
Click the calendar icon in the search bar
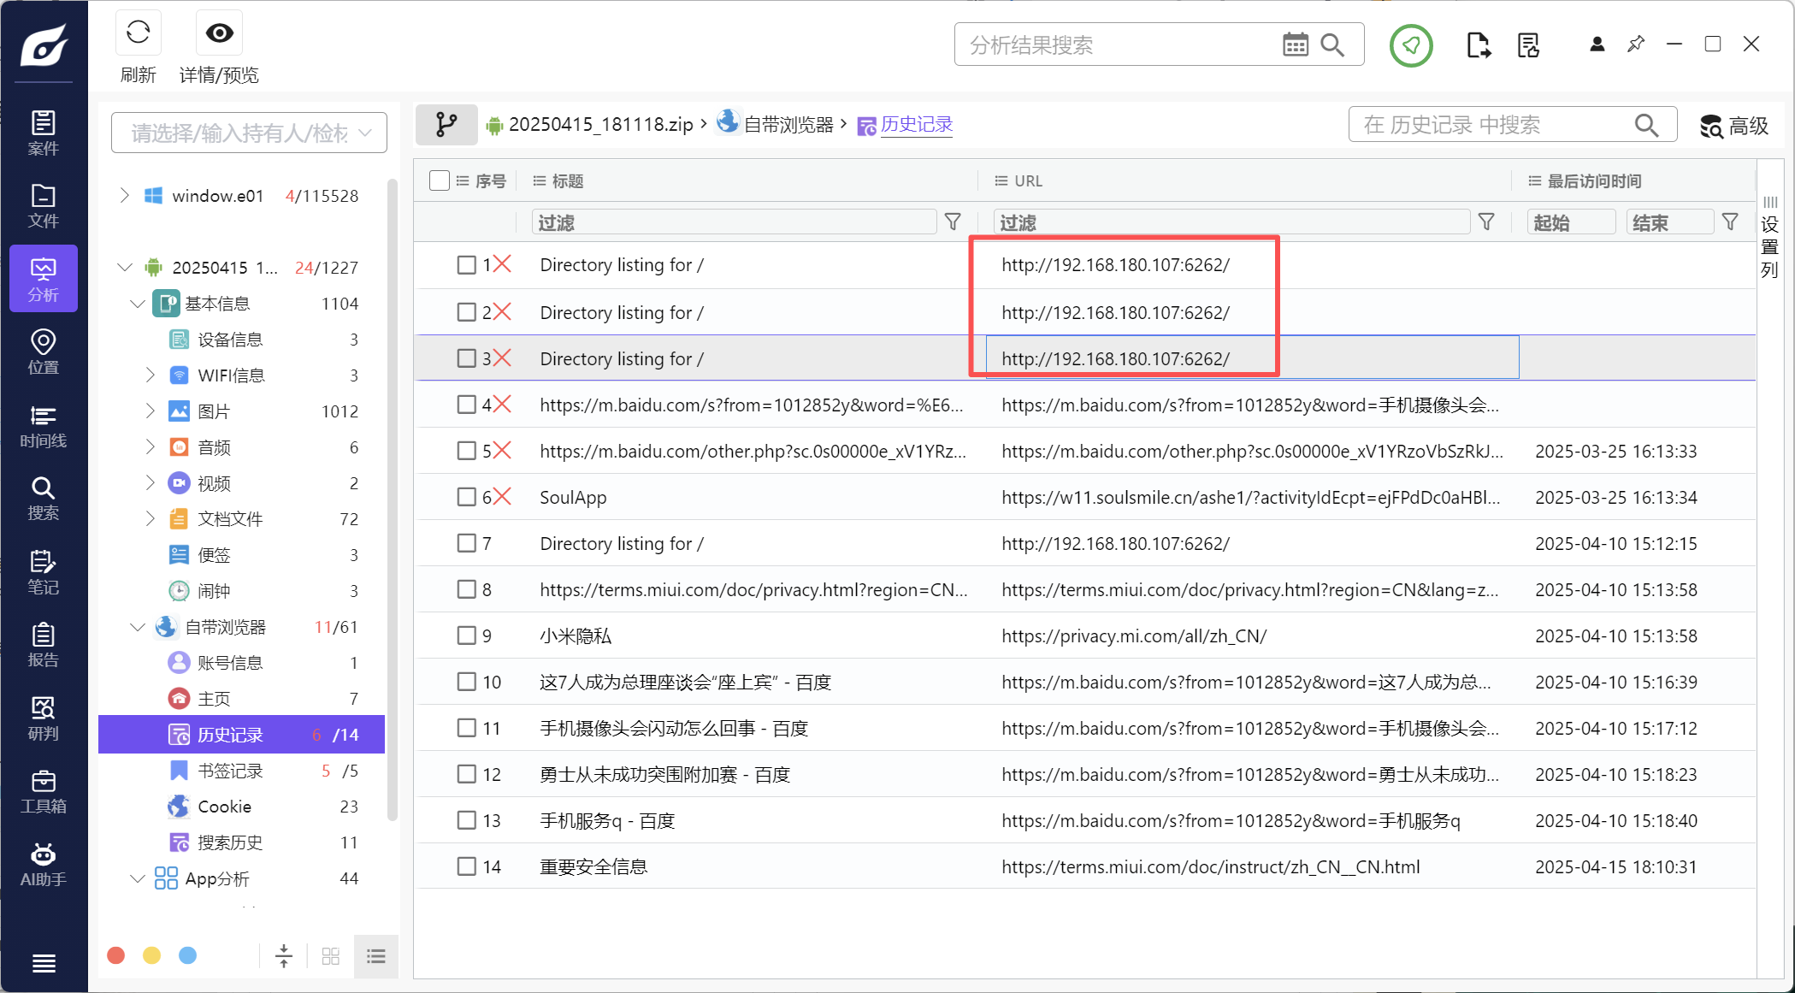(1295, 45)
